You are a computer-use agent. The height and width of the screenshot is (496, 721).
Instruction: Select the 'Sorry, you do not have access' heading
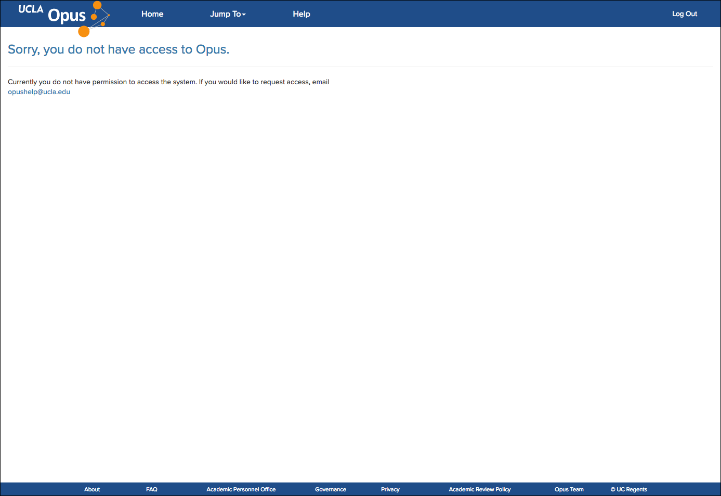[119, 49]
